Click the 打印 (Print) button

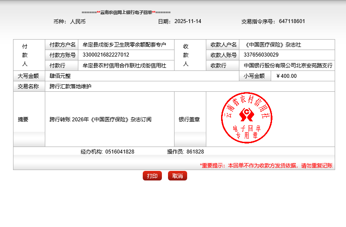click(x=152, y=176)
